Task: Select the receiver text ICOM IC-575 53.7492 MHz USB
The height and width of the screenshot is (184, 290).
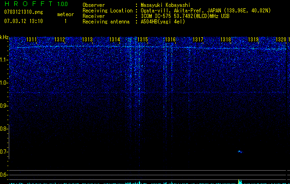Action: coord(185,16)
